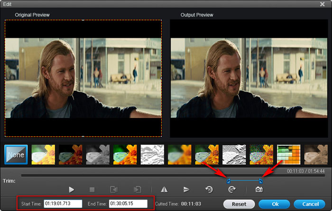Screen dimensions: 332x211
Task: Click the Cutted Time value 00:11:03
Action: click(191, 204)
